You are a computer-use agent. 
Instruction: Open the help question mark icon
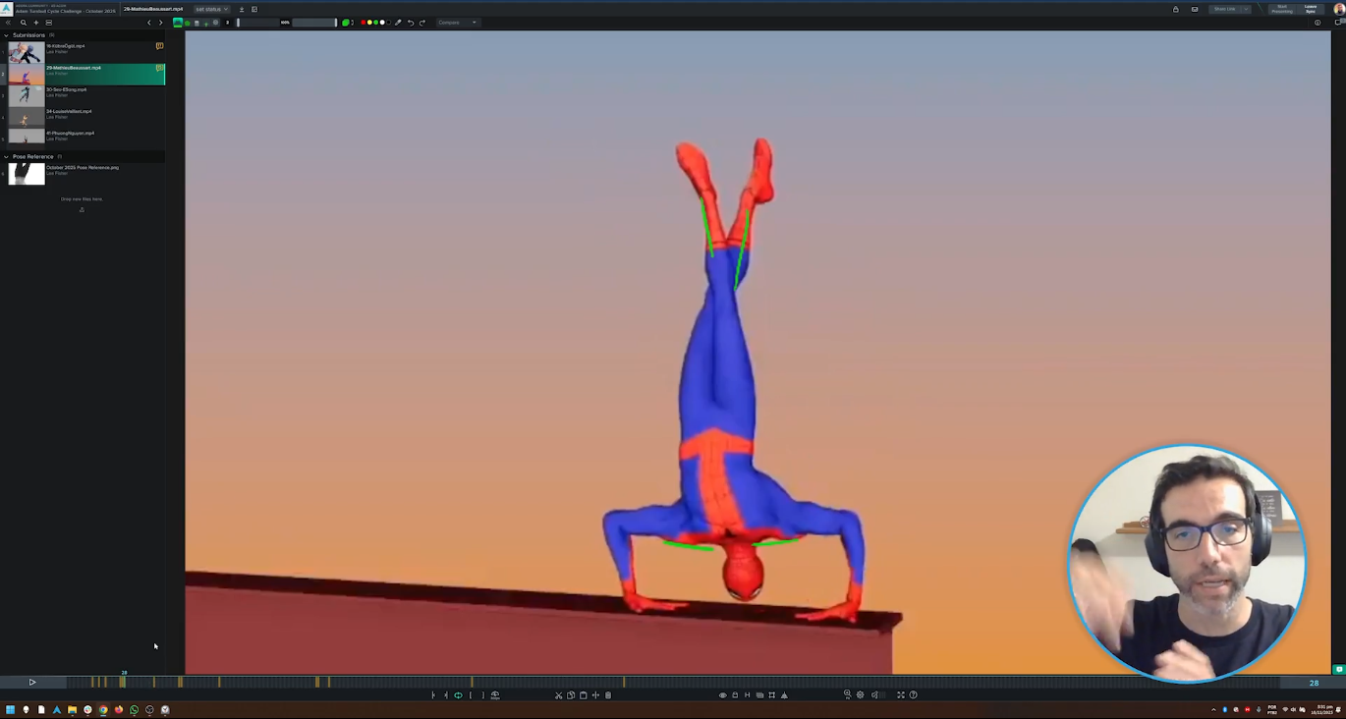coord(913,695)
